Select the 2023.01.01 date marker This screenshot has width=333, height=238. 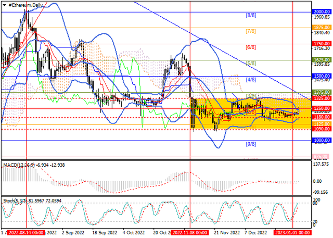pyautogui.click(x=293, y=234)
